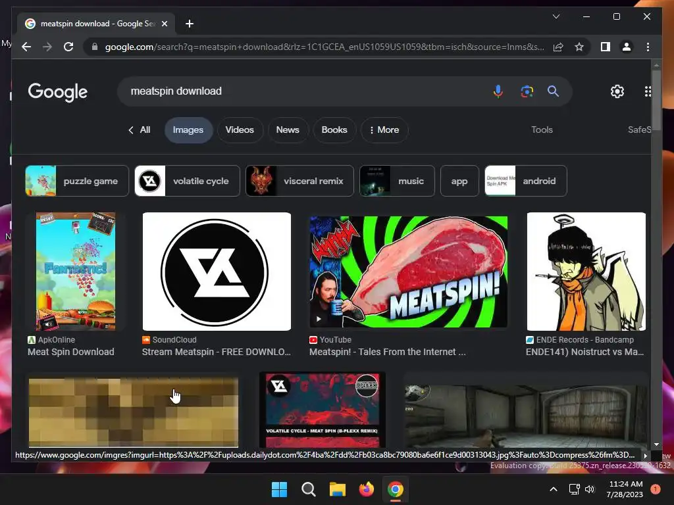Open the Chrome side panel
The image size is (674, 505).
coord(606,47)
